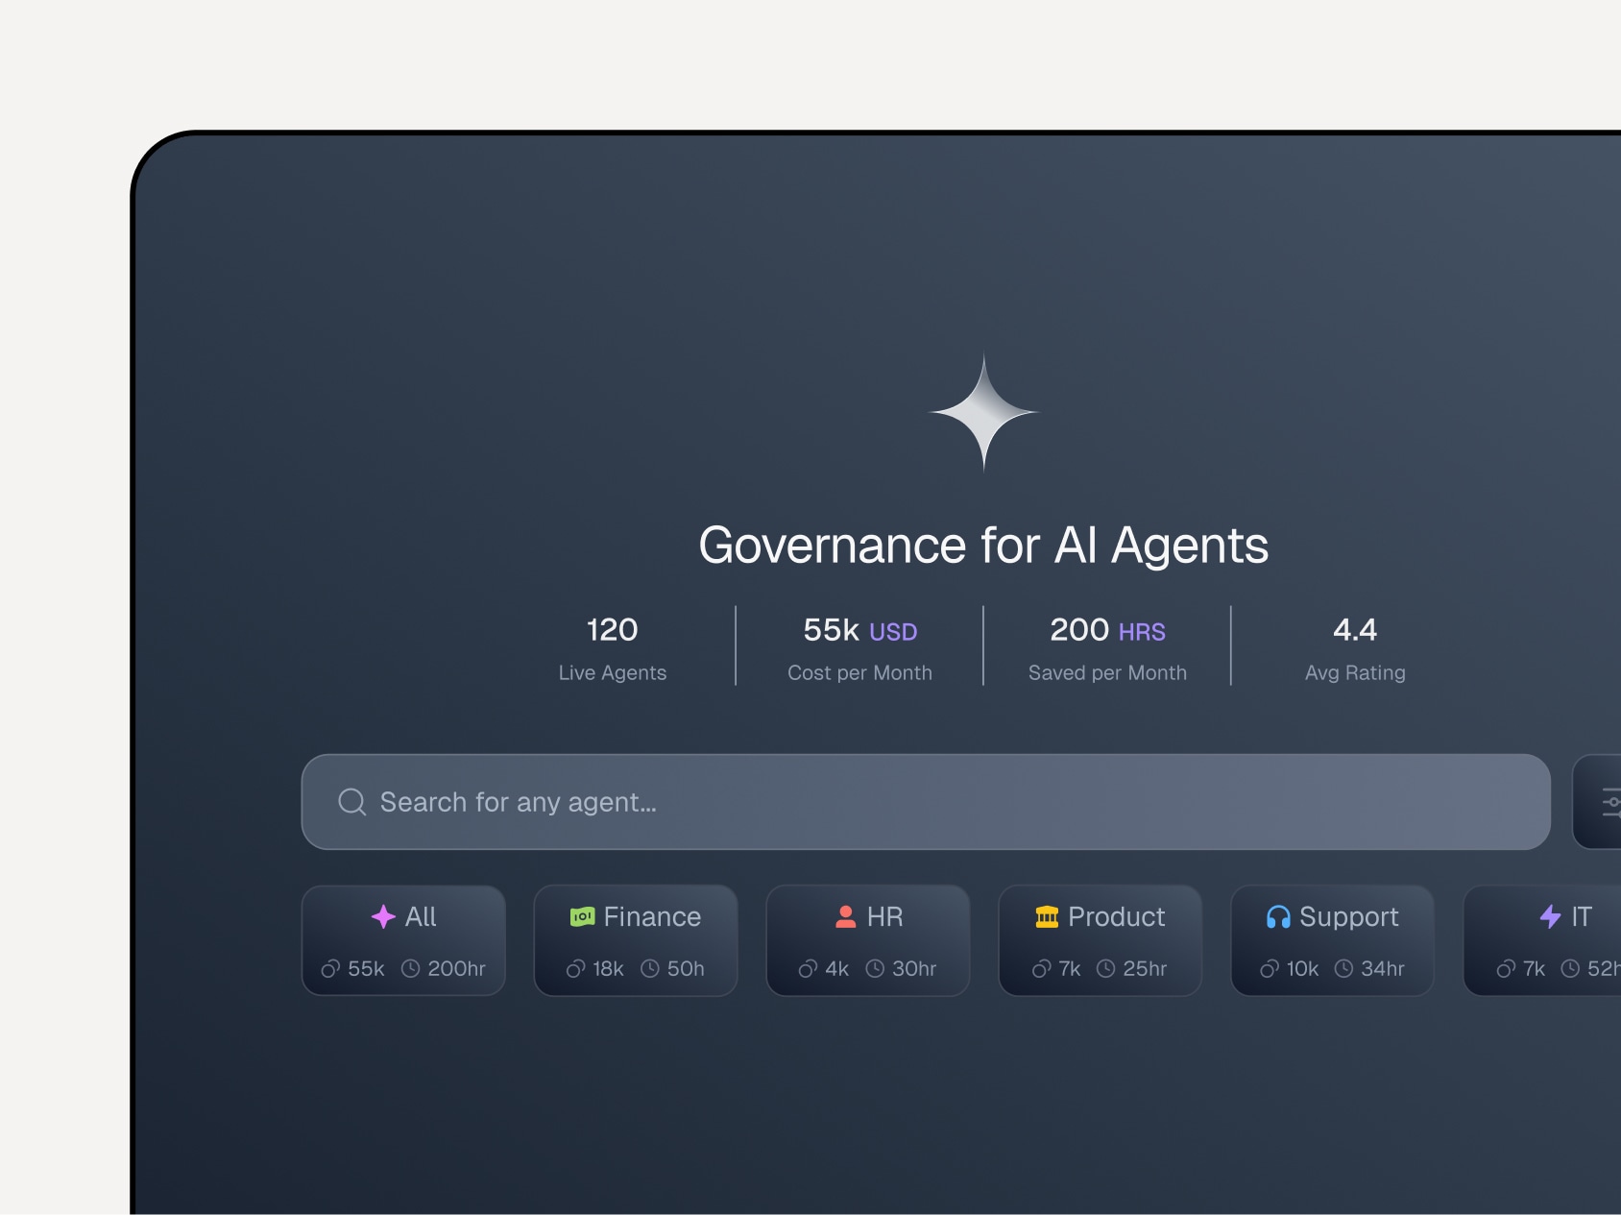Click the '34hr' value on Support card
The height and width of the screenshot is (1215, 1621).
click(1383, 968)
